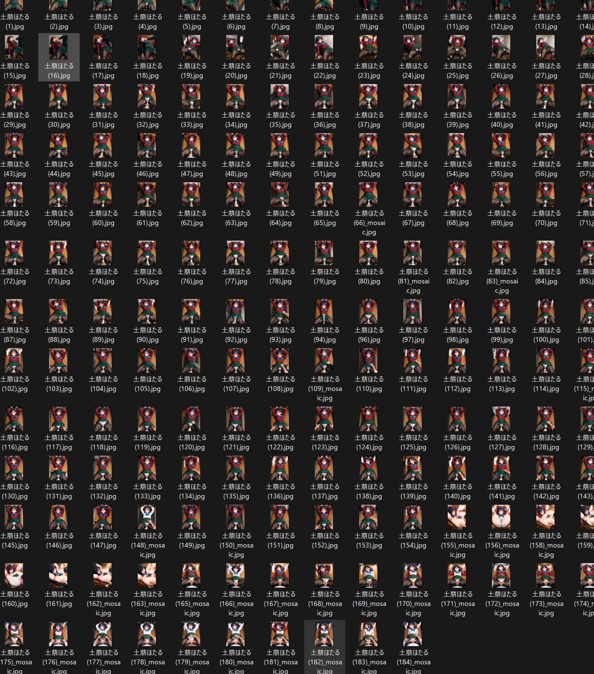The width and height of the screenshot is (594, 674).
Task: Click the file name 土萠ほたる (142).jpg
Action: pyautogui.click(x=546, y=491)
